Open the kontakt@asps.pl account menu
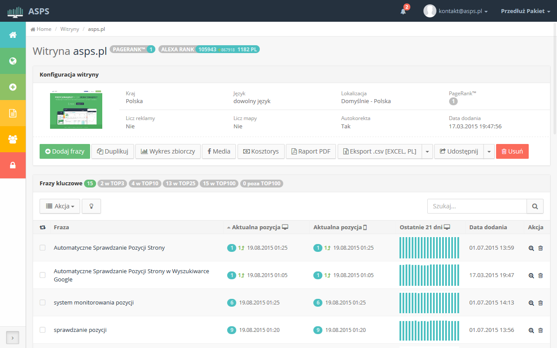 (x=456, y=11)
